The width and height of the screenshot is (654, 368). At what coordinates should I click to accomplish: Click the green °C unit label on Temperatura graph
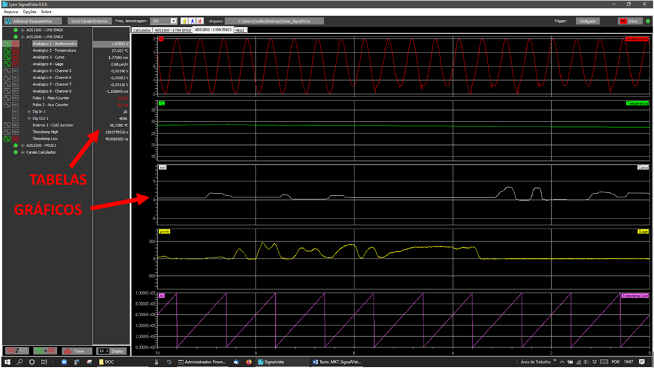(x=162, y=103)
